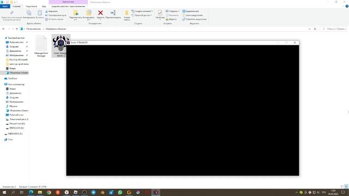349x196 pixels.
Task: Switch to the Share (Поделиться) ribbon tab
Action: [x=31, y=7]
